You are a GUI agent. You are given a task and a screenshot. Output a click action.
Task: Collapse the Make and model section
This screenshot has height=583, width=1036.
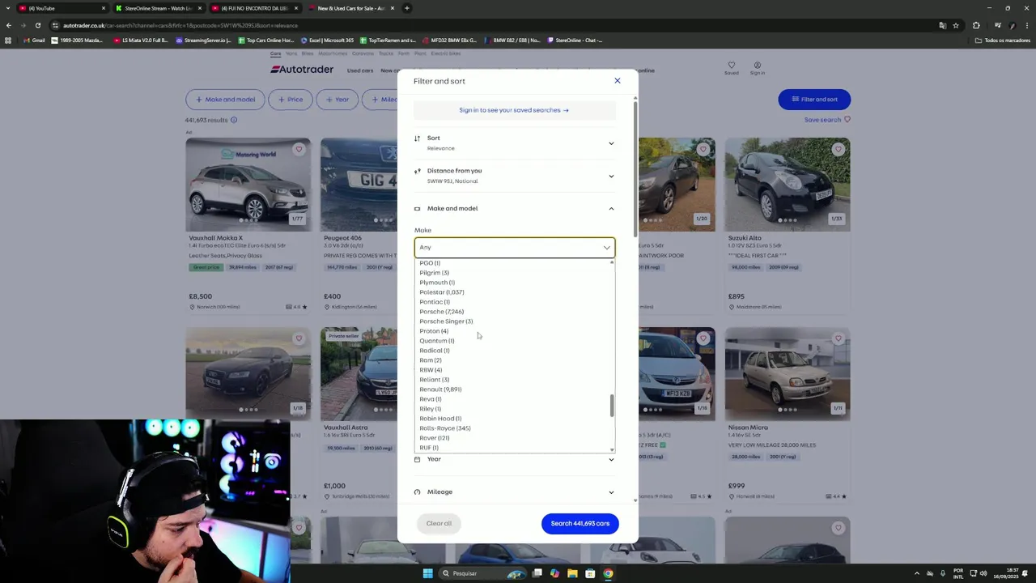tap(611, 208)
